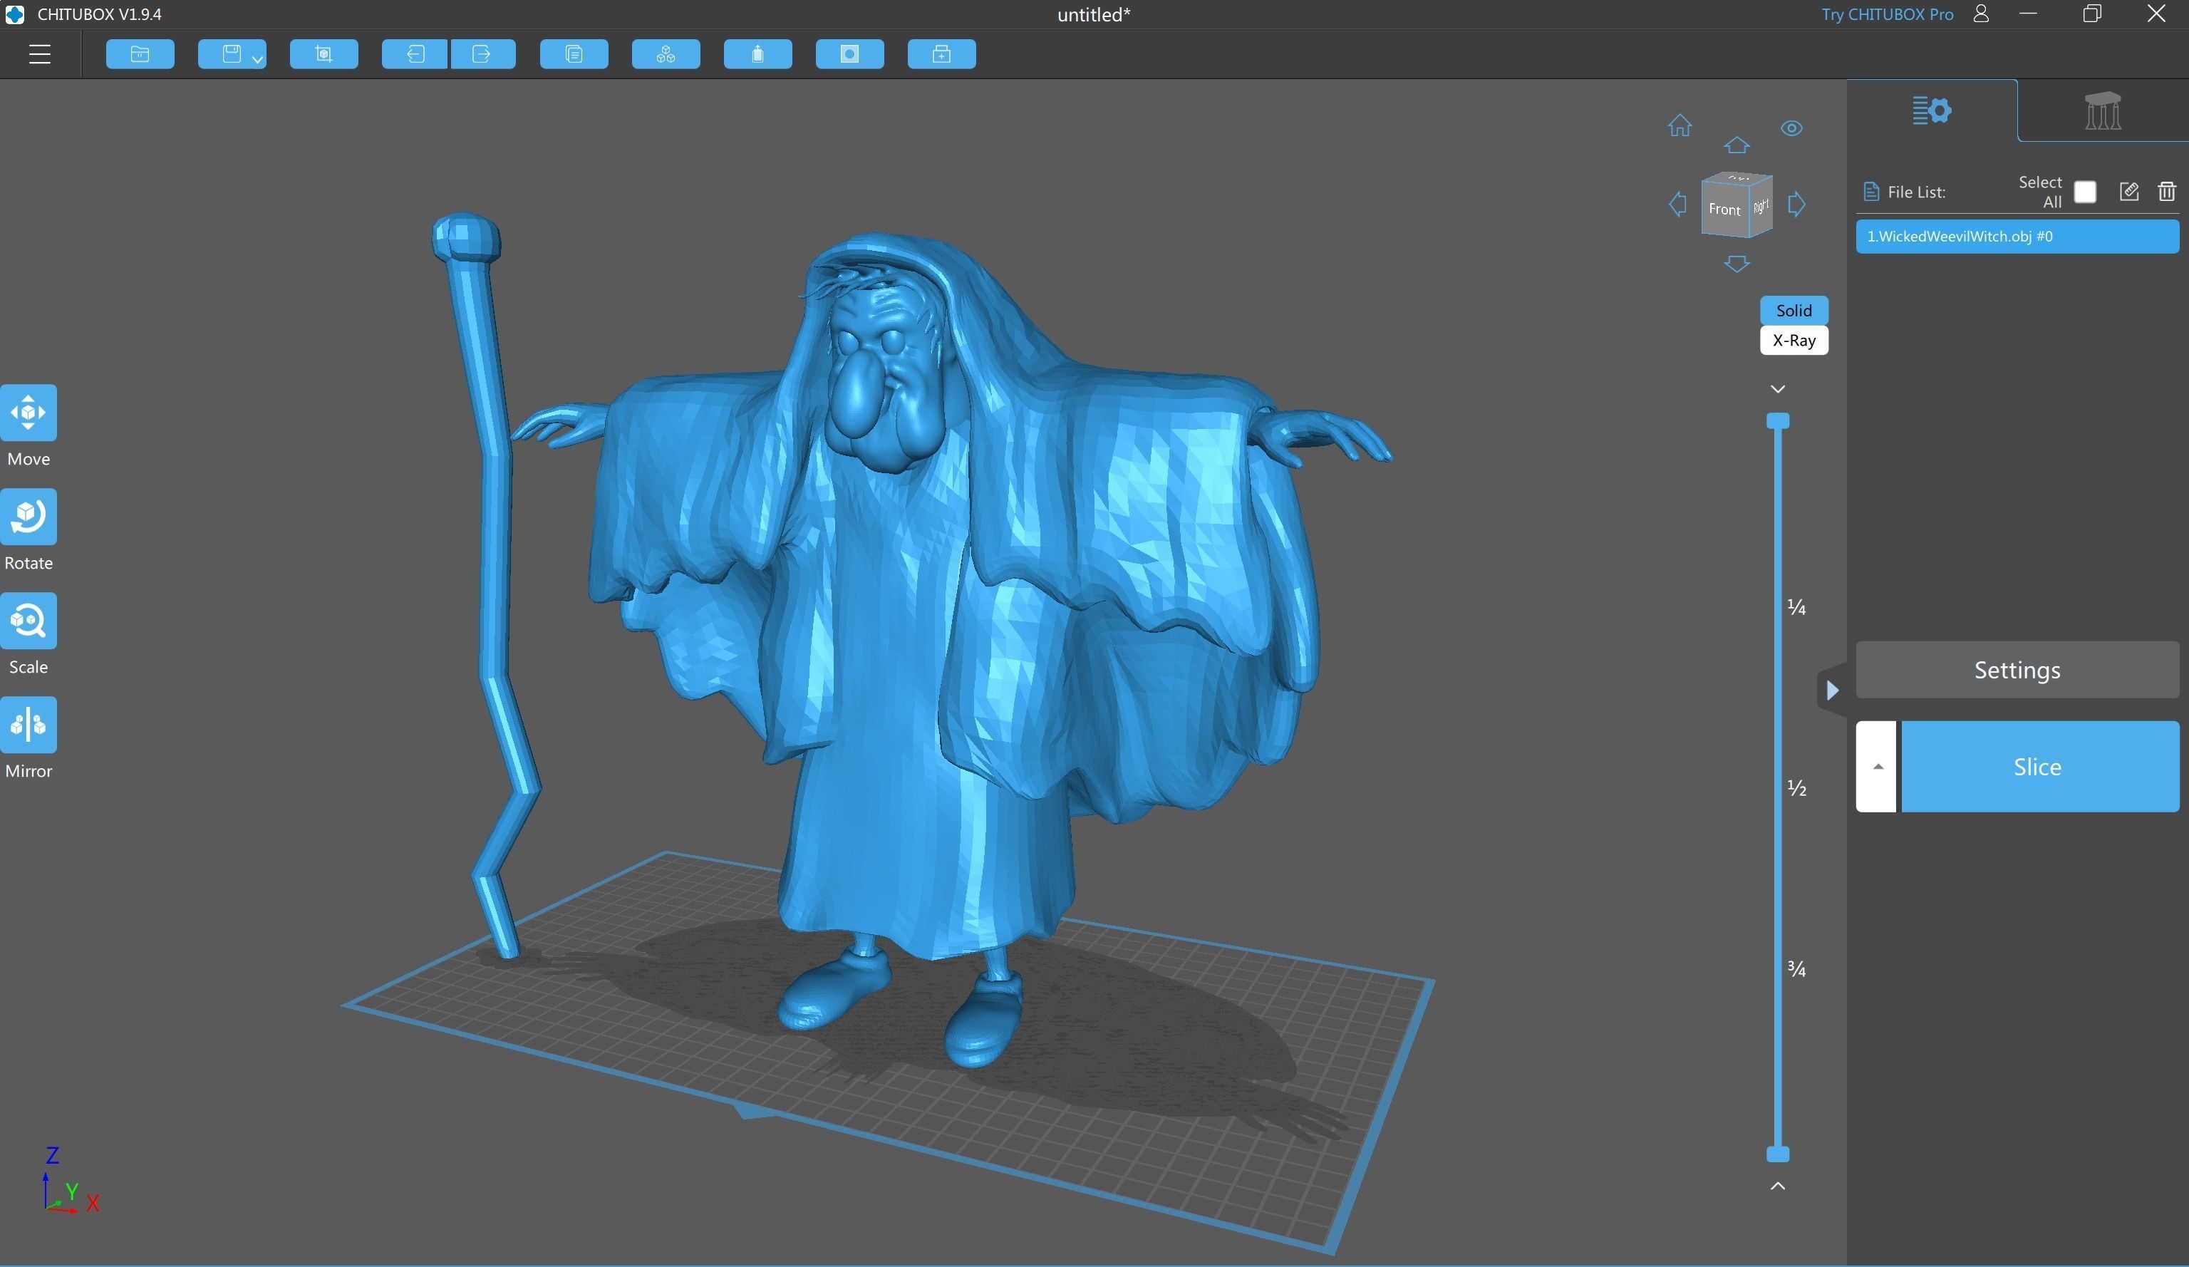This screenshot has width=2189, height=1267.
Task: Click the Slice button
Action: pos(2039,767)
